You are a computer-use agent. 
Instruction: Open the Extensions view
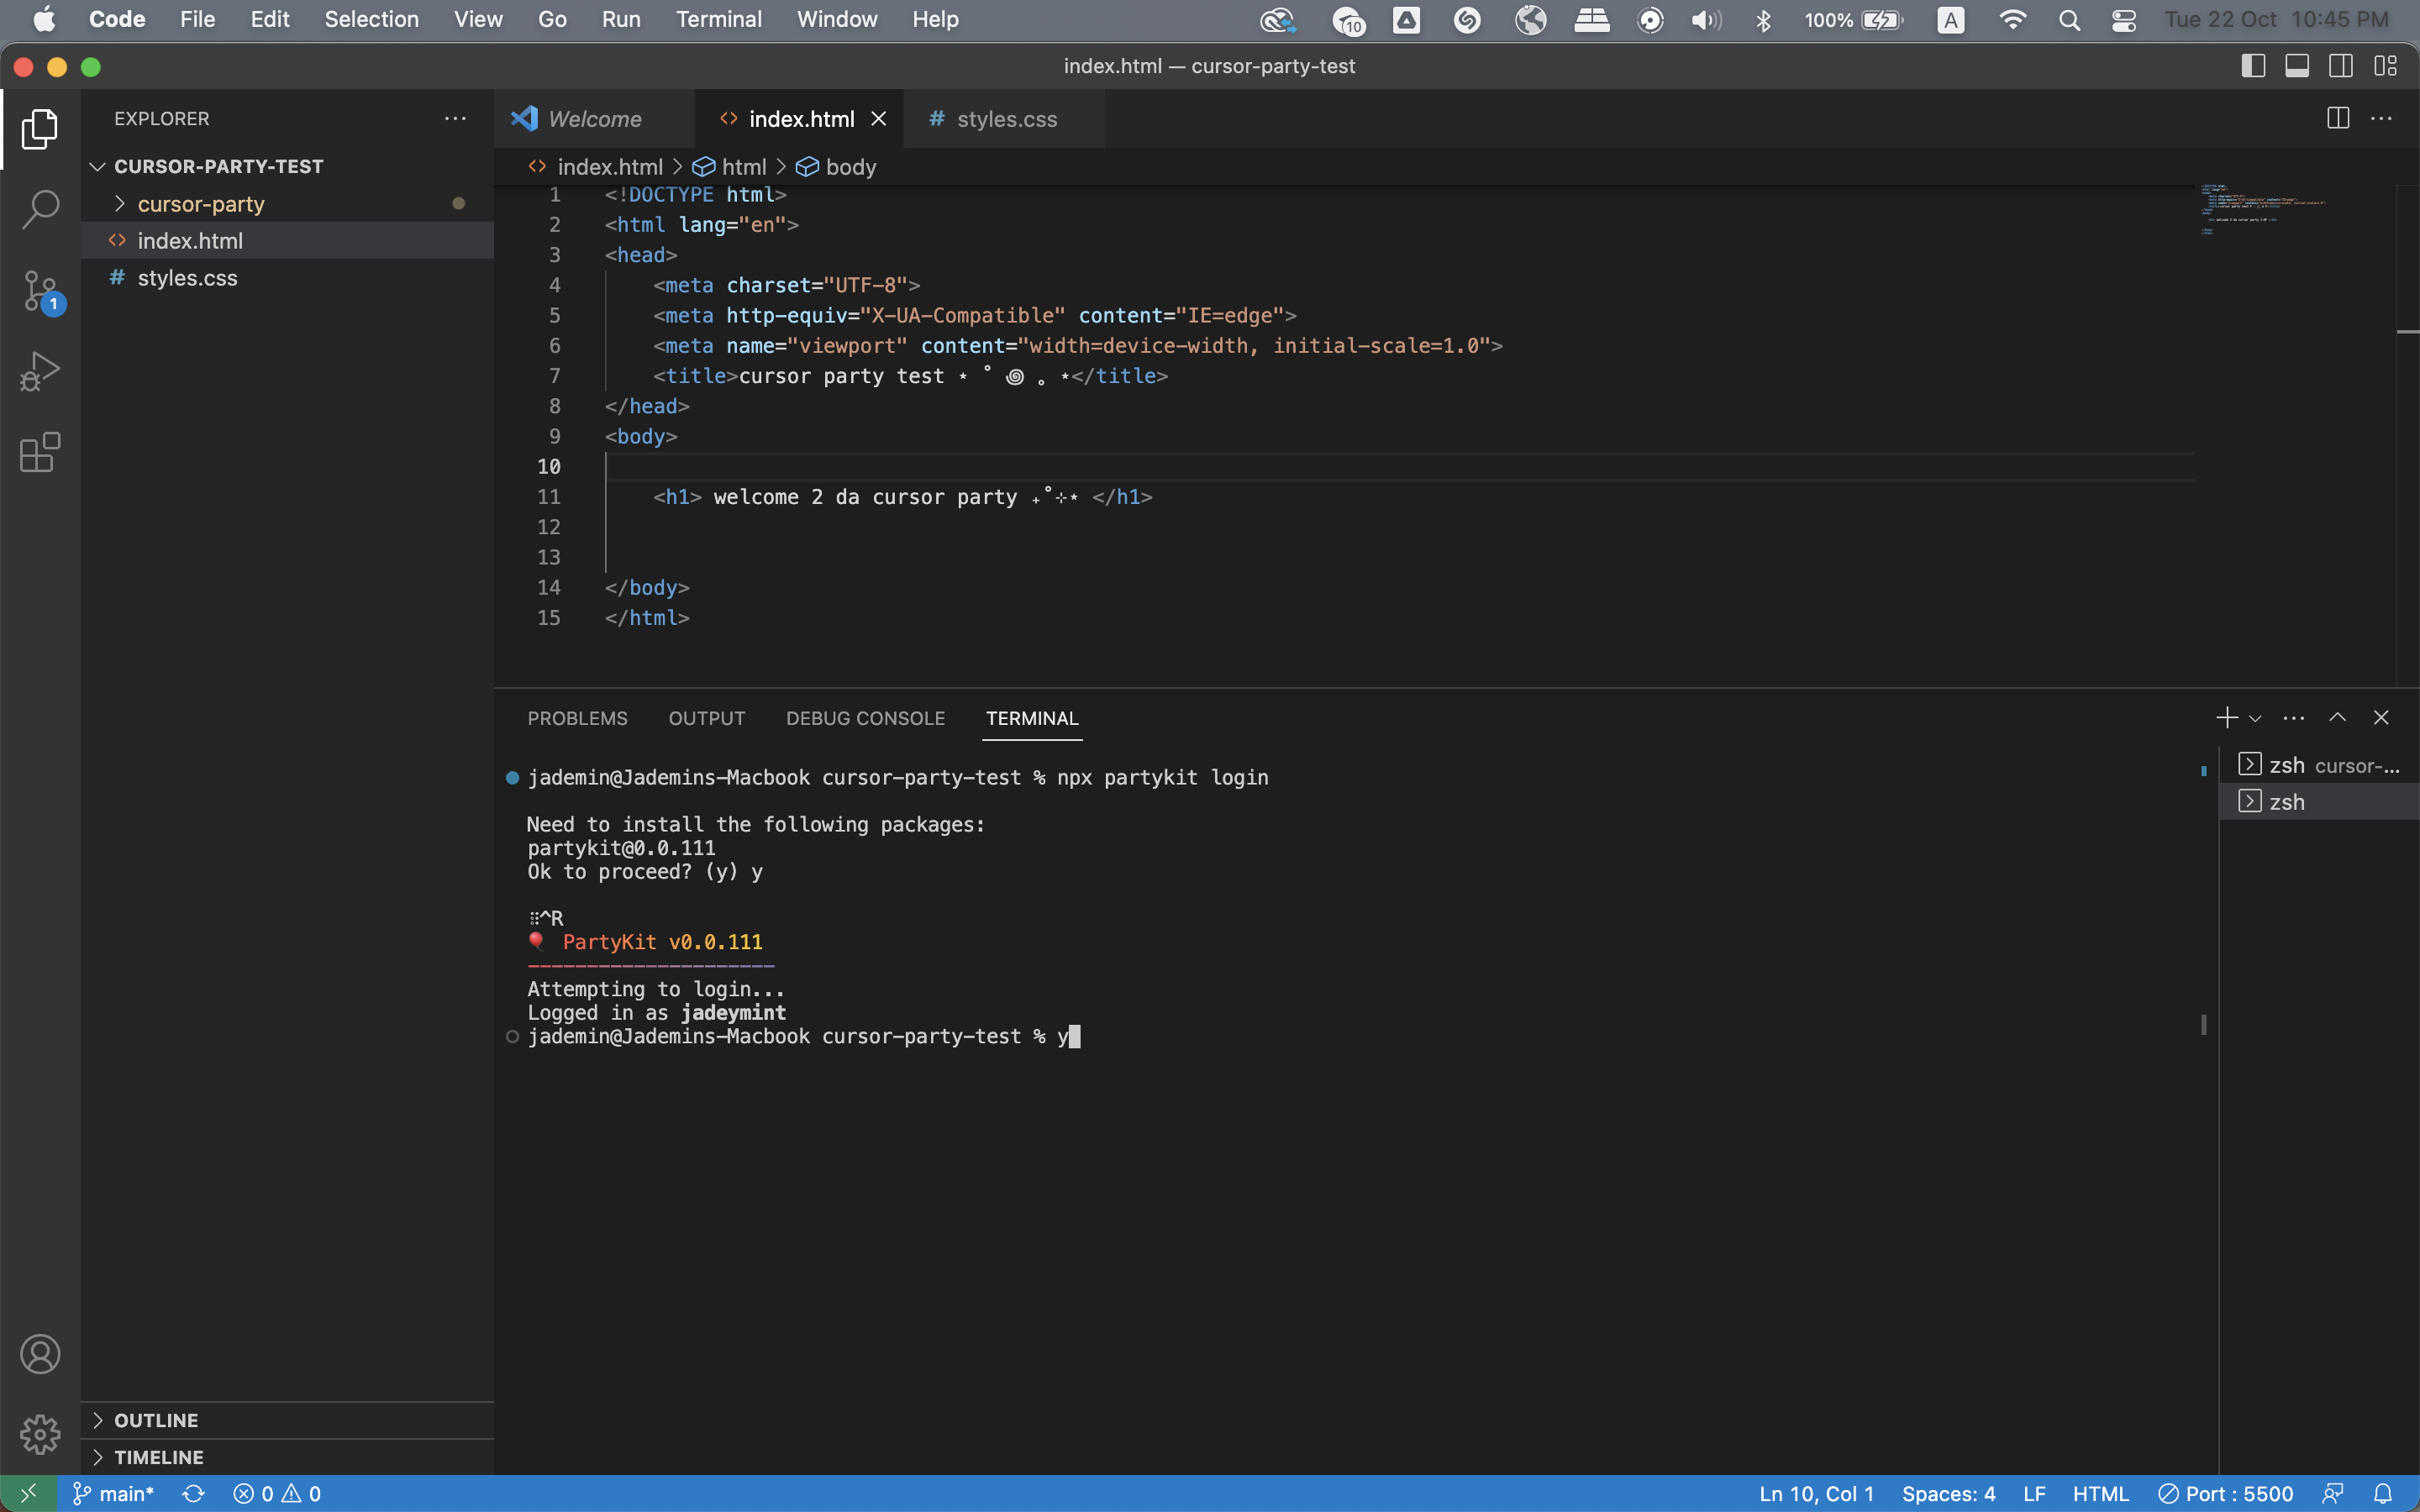(40, 452)
